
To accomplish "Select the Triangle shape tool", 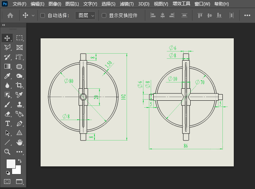I will 19,133.
